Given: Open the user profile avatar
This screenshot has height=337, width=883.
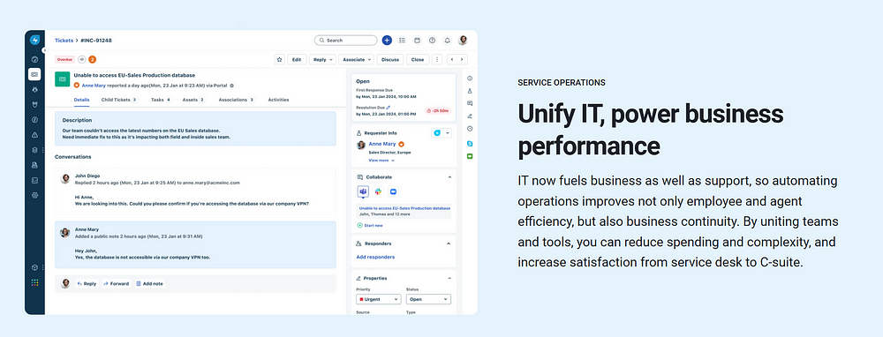Looking at the screenshot, I should pyautogui.click(x=463, y=40).
